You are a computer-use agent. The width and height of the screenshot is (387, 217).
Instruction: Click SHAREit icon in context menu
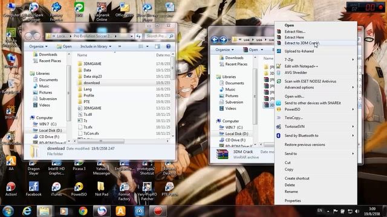279,103
